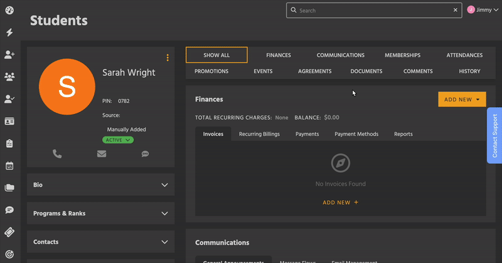This screenshot has height=263, width=502.
Task: Expand the Contacts section
Action: click(x=101, y=242)
